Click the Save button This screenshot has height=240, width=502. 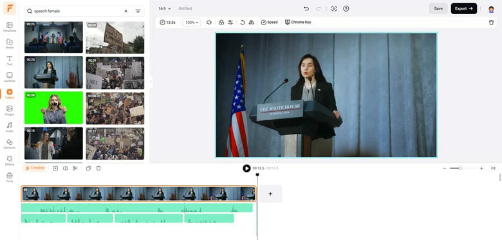pyautogui.click(x=438, y=8)
